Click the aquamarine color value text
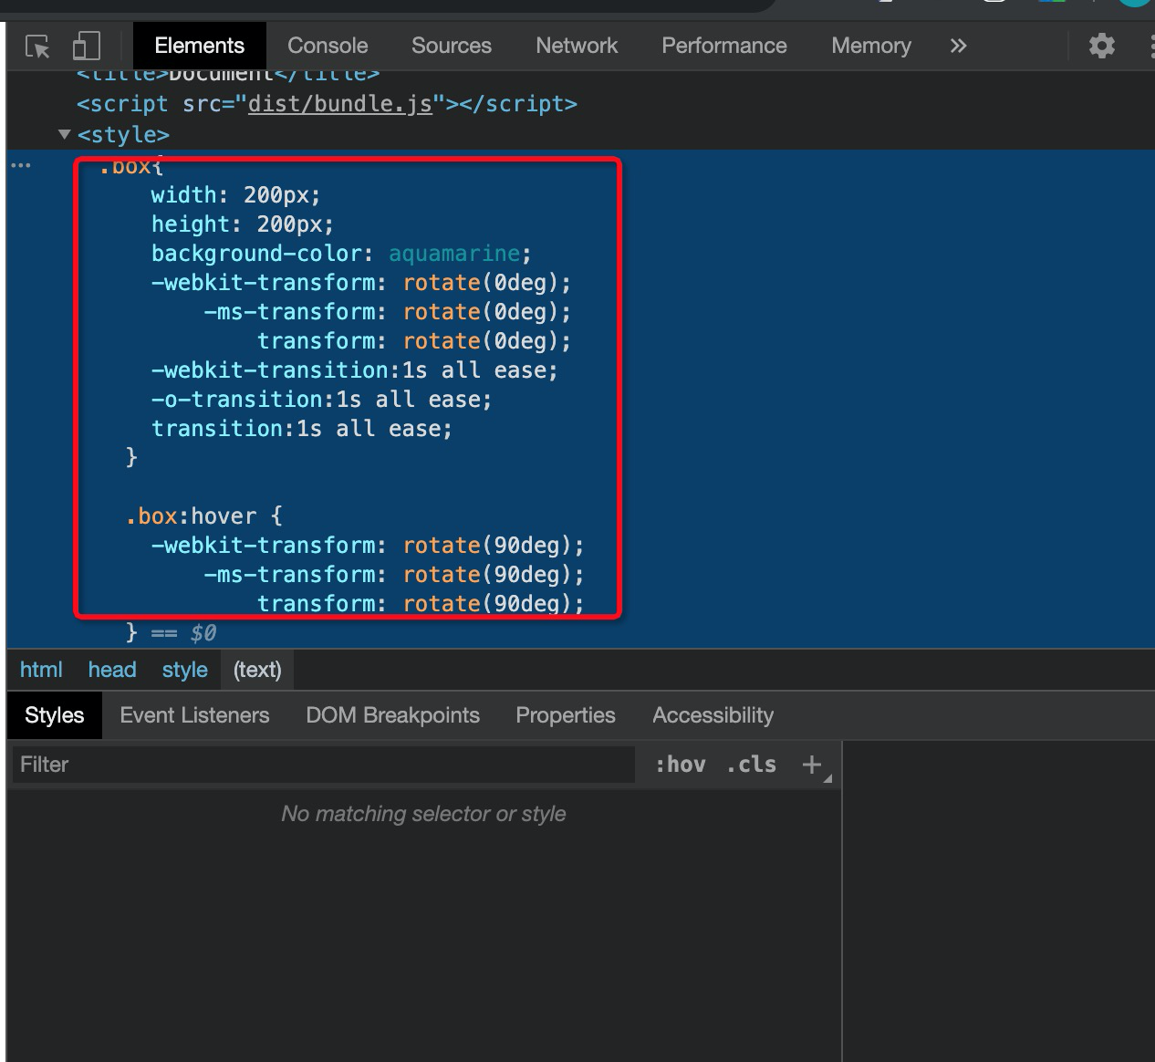 454,254
